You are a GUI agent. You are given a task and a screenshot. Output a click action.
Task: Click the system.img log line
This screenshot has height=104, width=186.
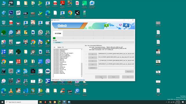point(59,73)
